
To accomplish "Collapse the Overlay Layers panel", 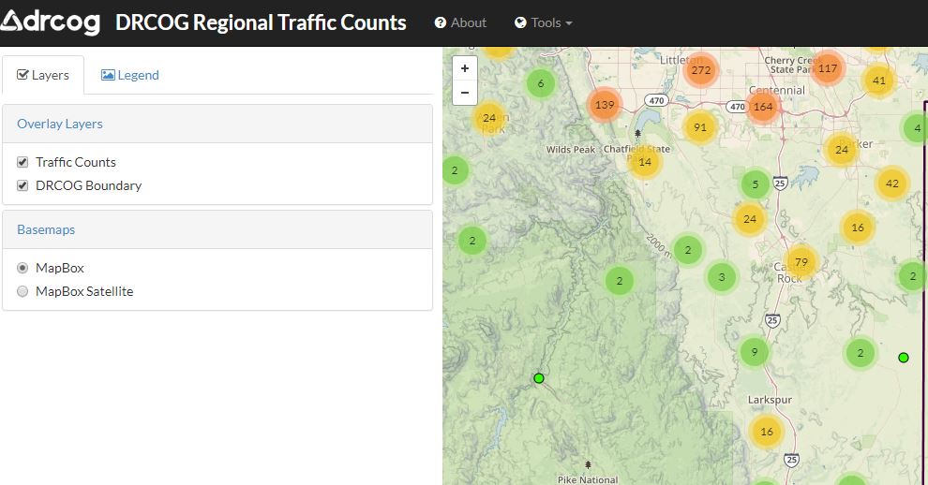I will 60,124.
